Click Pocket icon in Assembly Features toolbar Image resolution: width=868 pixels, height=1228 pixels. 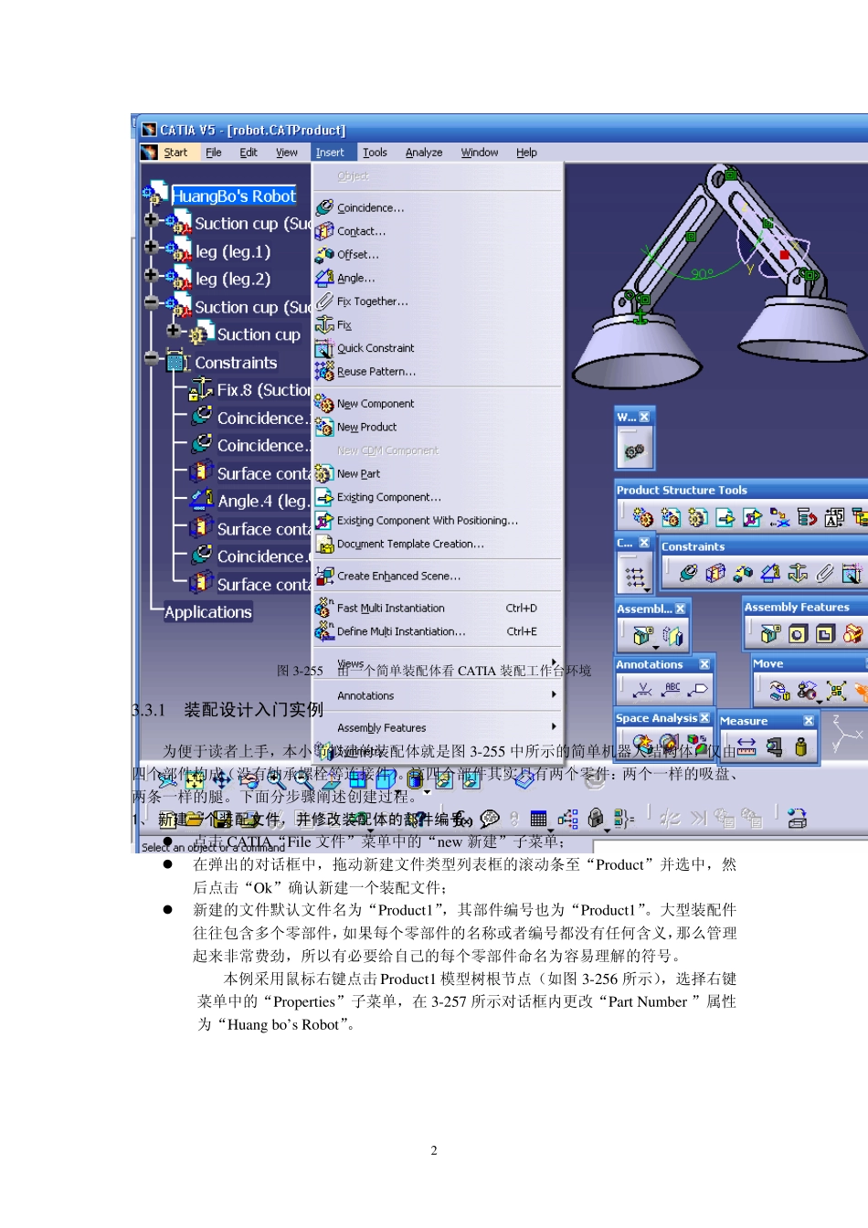[825, 633]
